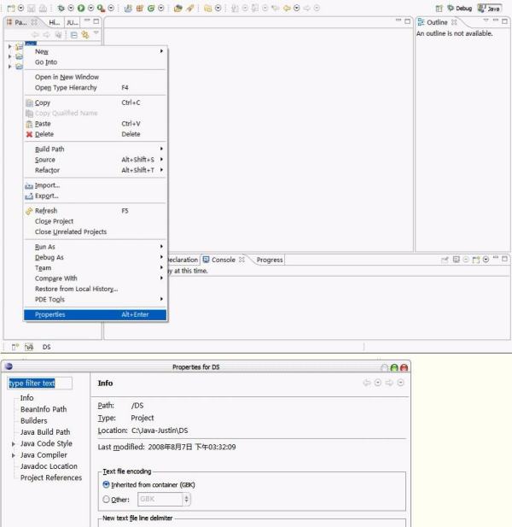The image size is (512, 527).
Task: Click the New Java Package toolbar icon
Action: click(140, 8)
